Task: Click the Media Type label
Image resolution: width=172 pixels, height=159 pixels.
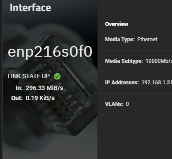Action: [120, 40]
